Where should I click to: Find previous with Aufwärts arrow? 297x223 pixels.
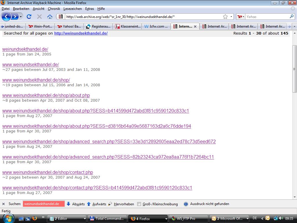(97, 204)
